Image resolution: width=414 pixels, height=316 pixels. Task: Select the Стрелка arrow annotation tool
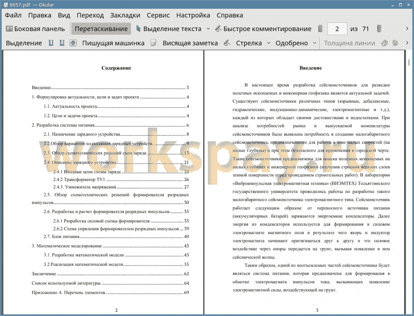[x=249, y=43]
